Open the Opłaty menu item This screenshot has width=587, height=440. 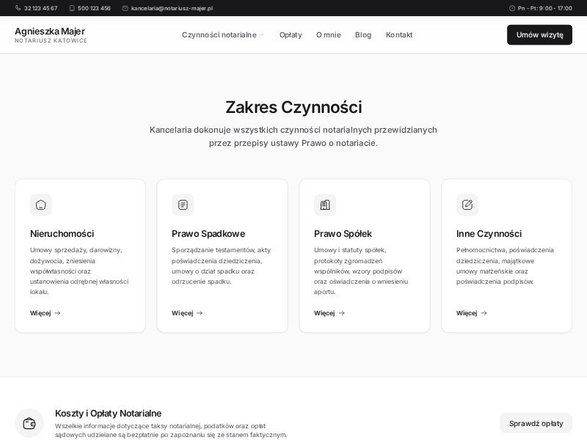tap(291, 35)
